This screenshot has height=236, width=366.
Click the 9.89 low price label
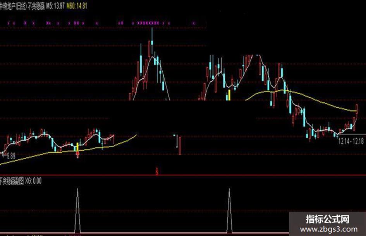[11, 156]
